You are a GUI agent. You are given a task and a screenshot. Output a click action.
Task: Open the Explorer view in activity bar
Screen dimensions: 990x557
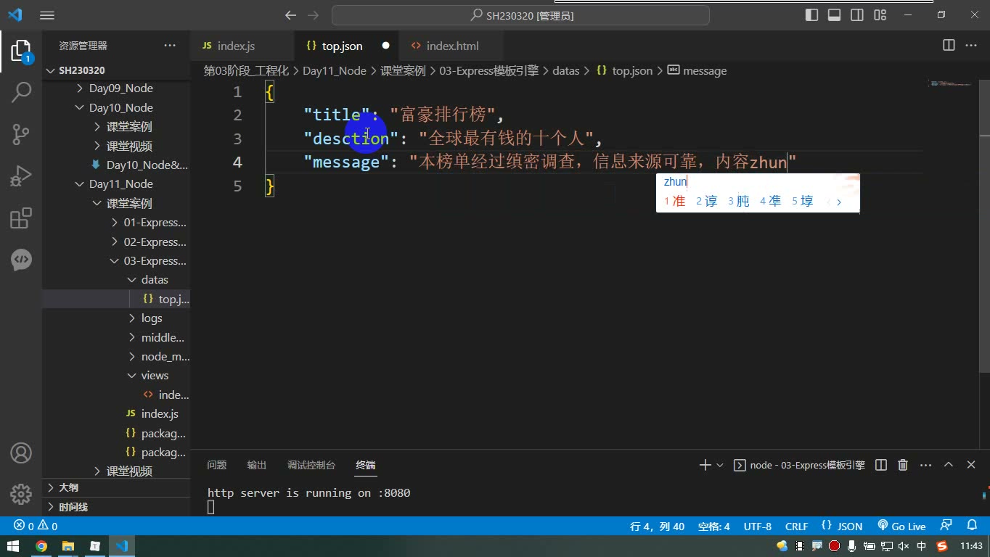20,51
